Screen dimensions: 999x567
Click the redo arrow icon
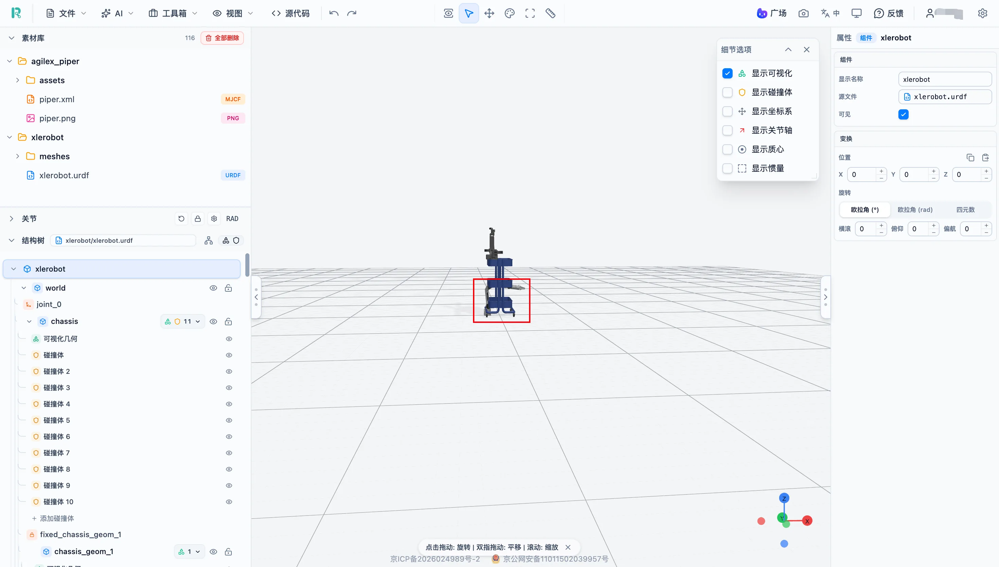coord(351,13)
